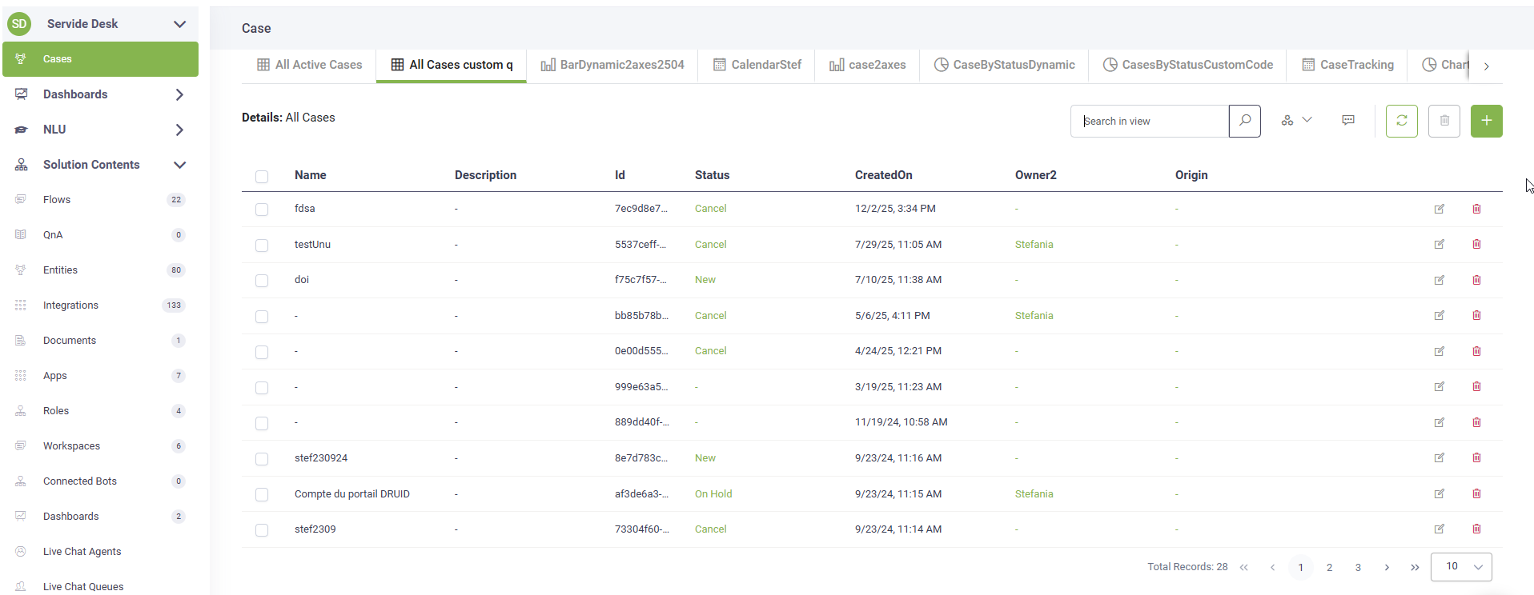Open the CaseTracking tab

pyautogui.click(x=1347, y=65)
